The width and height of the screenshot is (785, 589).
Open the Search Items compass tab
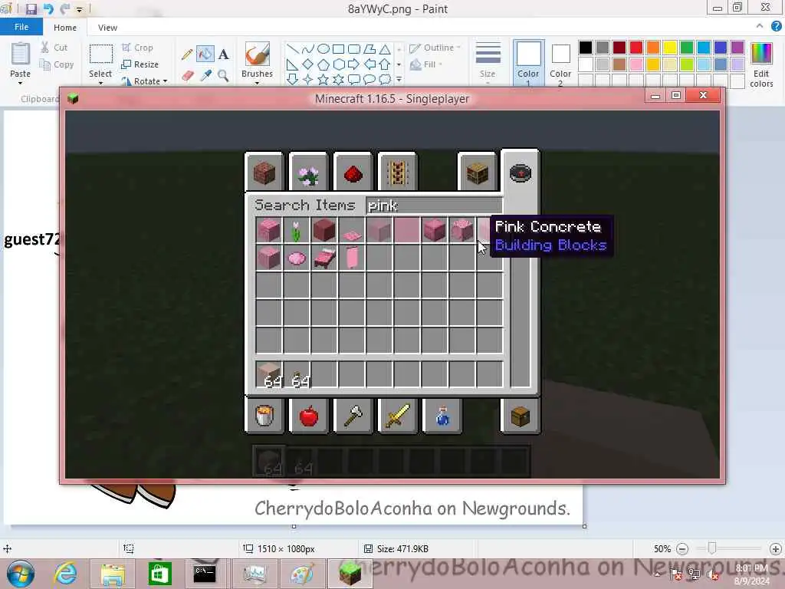pyautogui.click(x=521, y=173)
